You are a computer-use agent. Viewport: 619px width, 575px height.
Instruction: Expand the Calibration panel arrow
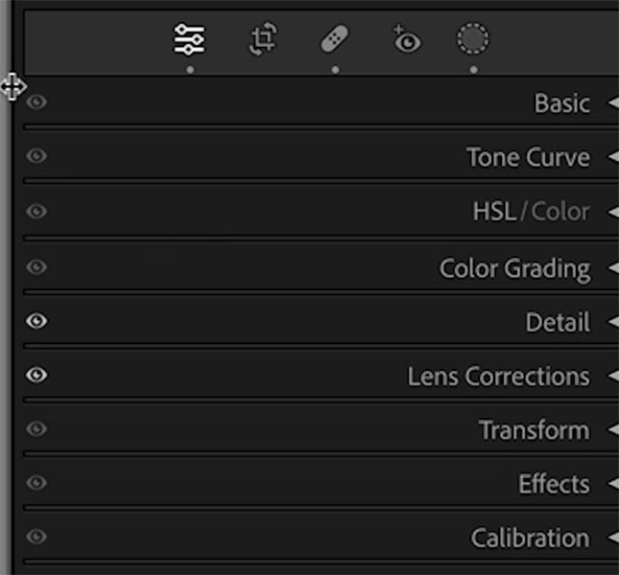click(613, 538)
